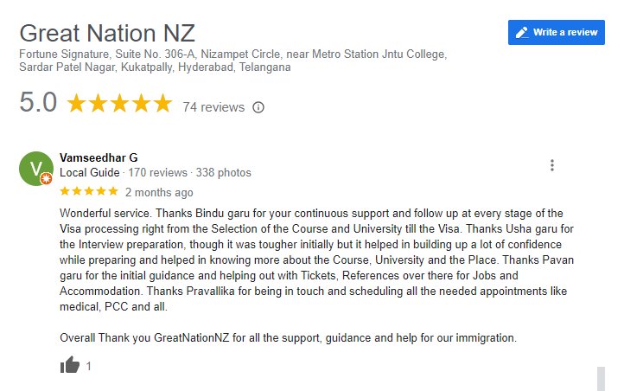Click the first star of overall 5.0 rating
The image size is (624, 391).
pos(76,105)
